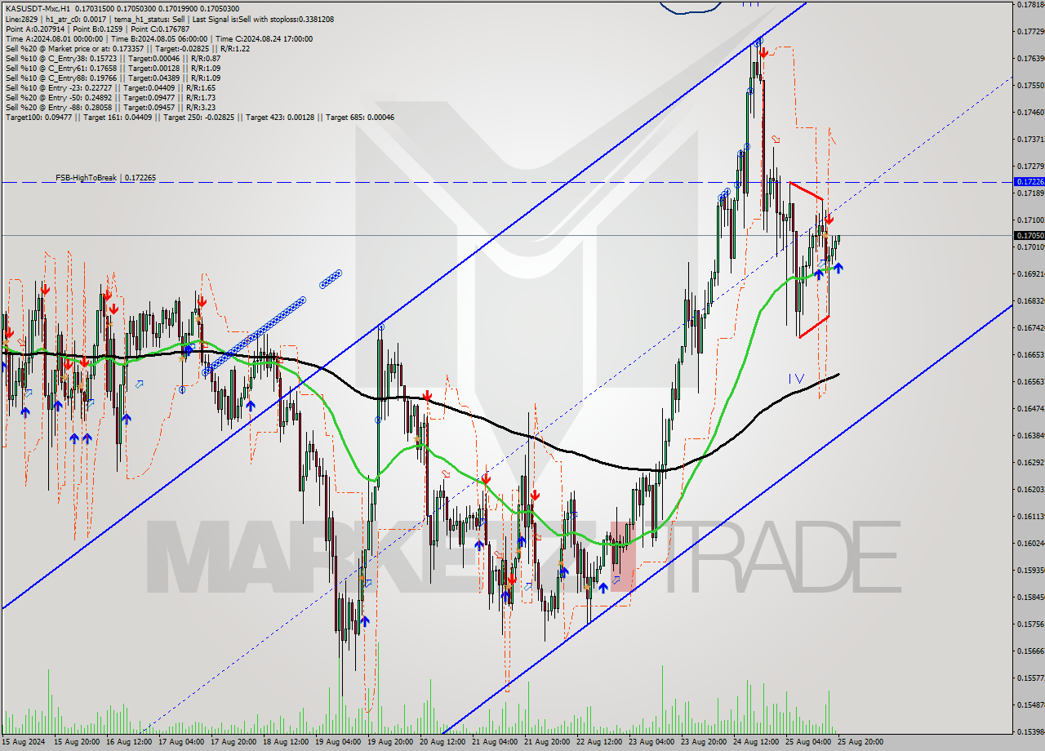Click the 0.15756 price axis label
This screenshot has width=1045, height=751.
(1031, 624)
